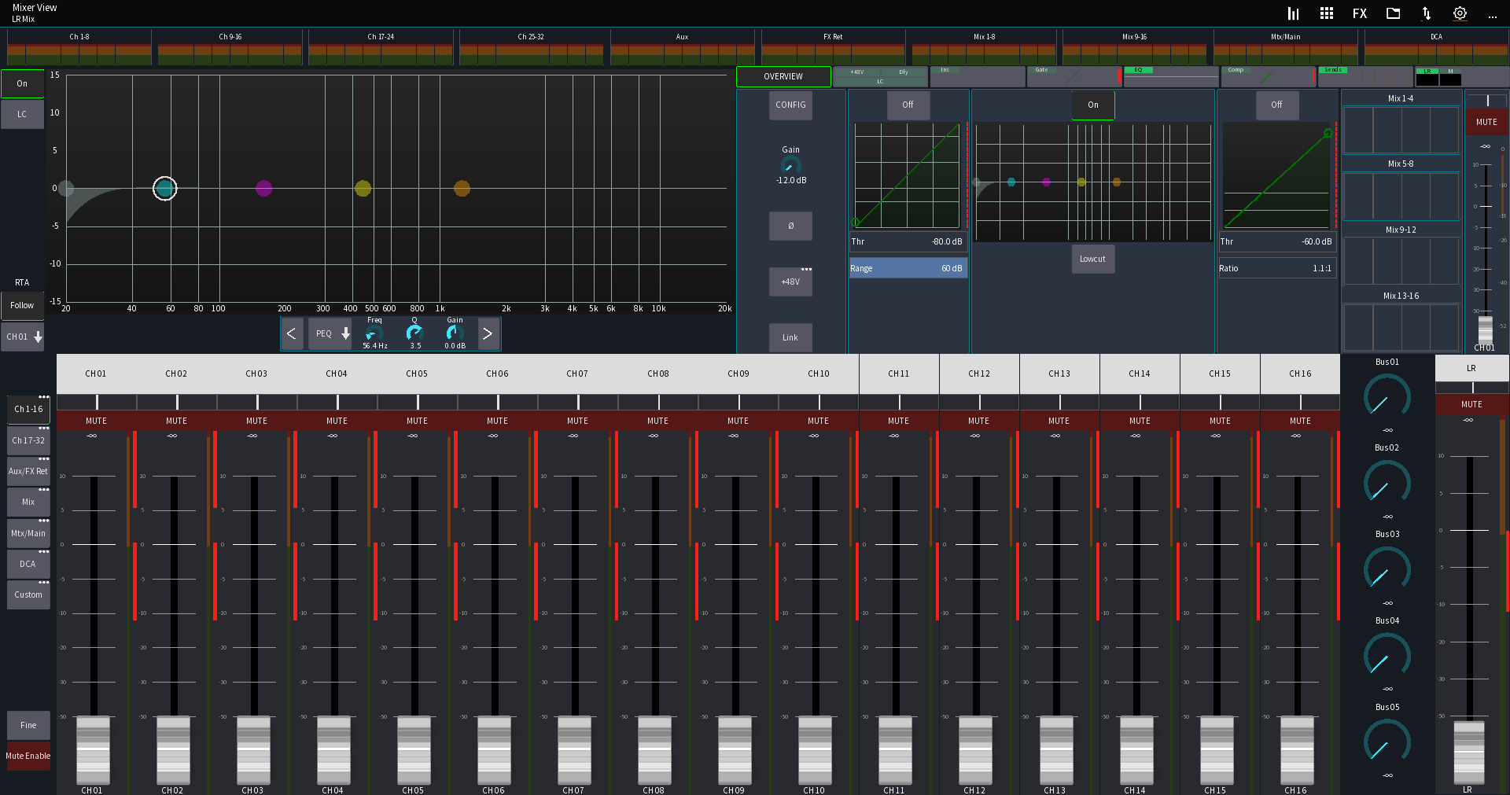This screenshot has width=1510, height=795.
Task: Click the CONFIG button
Action: pos(790,105)
